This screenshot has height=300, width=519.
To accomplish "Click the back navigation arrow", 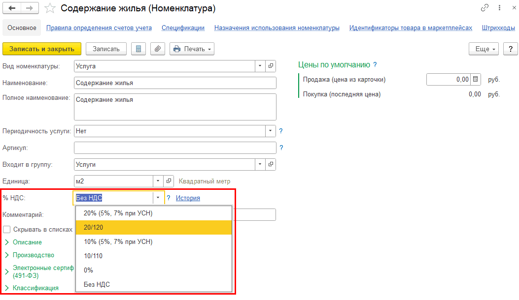I will click(12, 8).
